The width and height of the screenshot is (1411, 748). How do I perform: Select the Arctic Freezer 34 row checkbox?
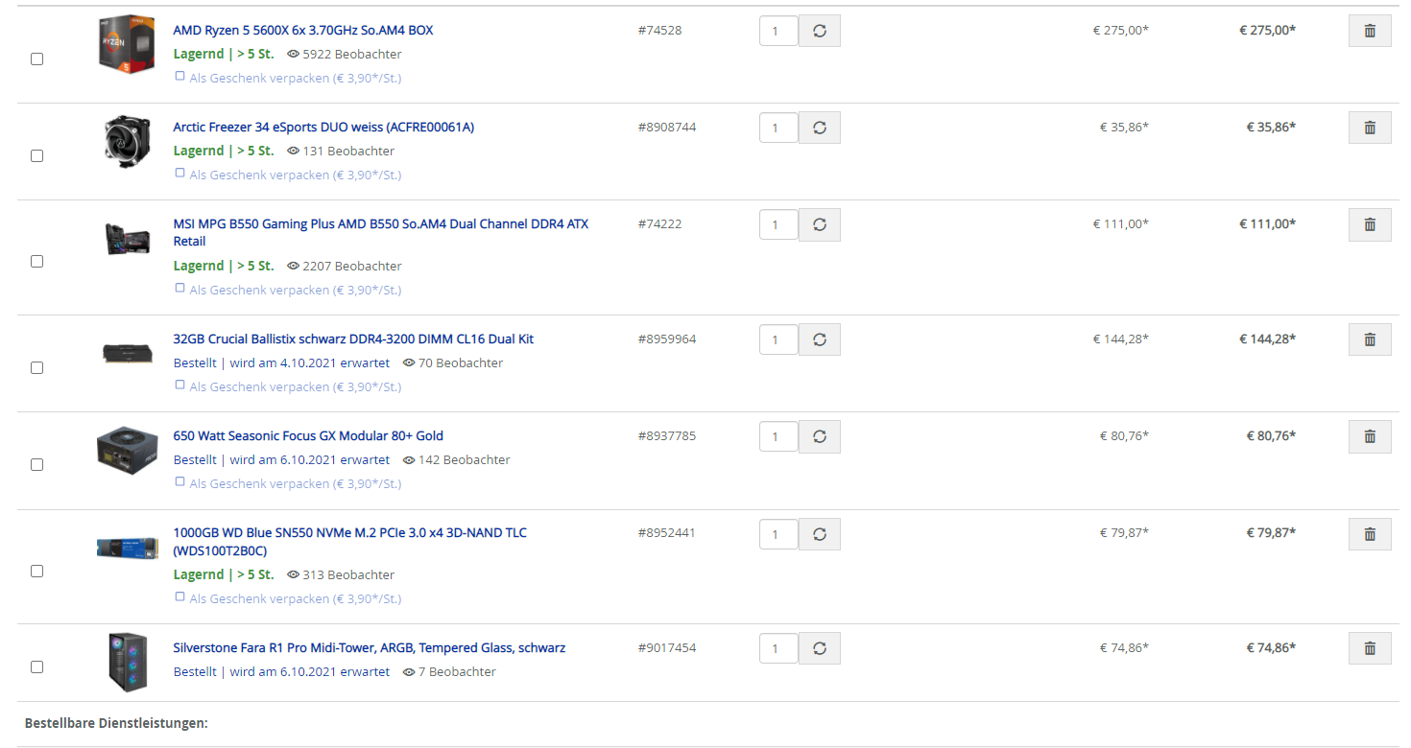click(x=36, y=156)
